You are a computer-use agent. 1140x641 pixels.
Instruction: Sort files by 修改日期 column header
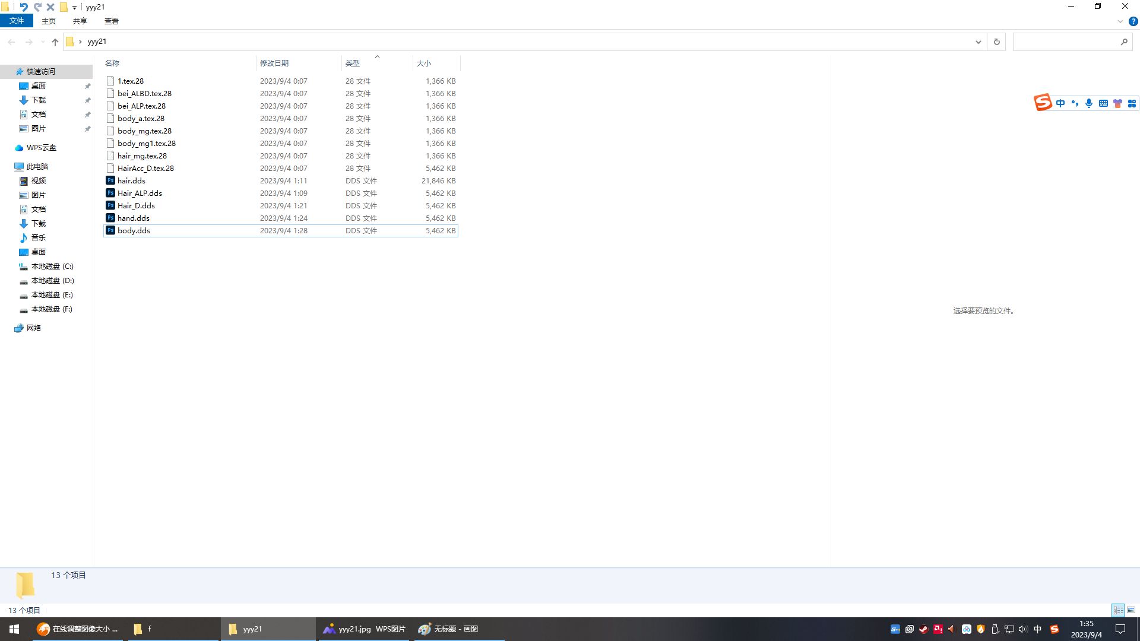274,63
